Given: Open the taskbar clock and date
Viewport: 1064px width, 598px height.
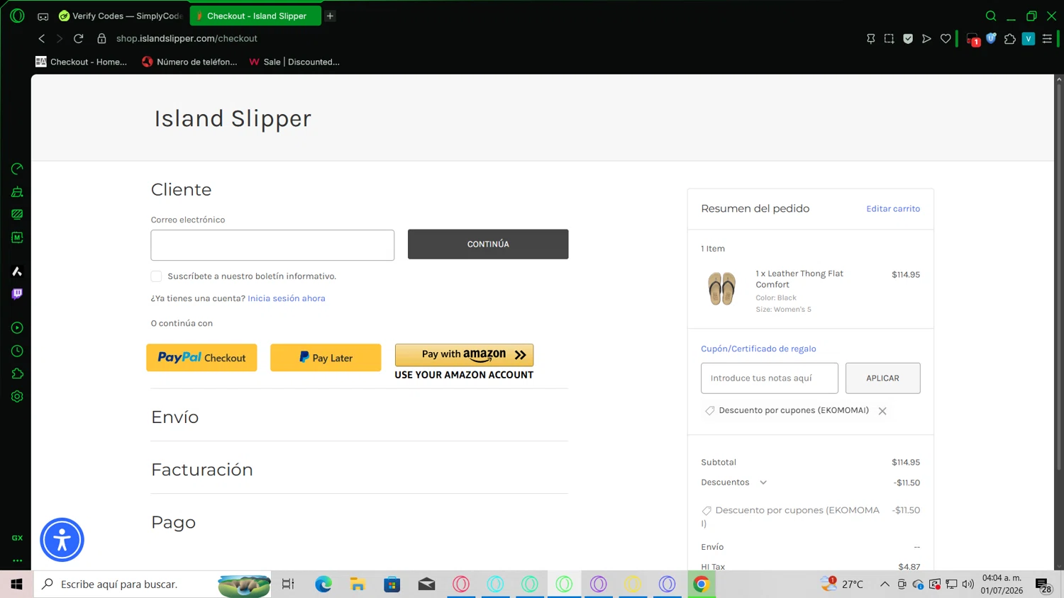Looking at the screenshot, I should pos(1002,584).
